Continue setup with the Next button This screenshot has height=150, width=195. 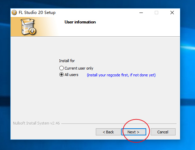(134, 132)
